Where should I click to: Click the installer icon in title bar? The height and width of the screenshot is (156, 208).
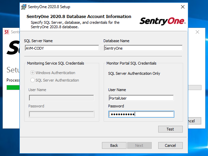point(24,7)
